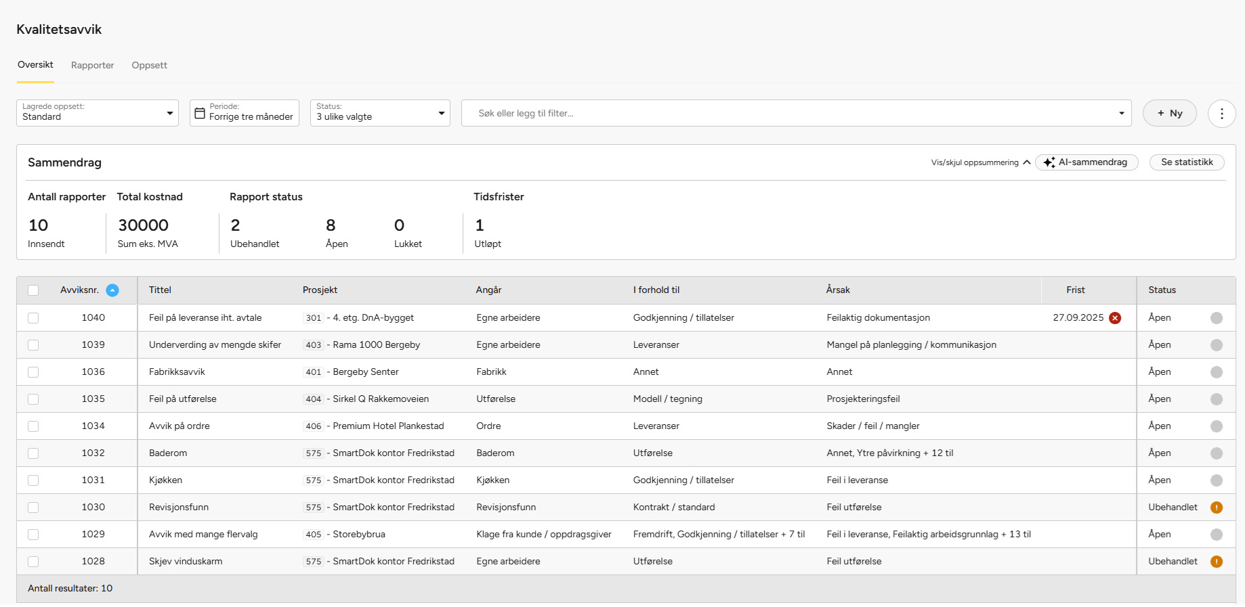The image size is (1245, 607).
Task: Click the red overdue icon next to 27.09.2025
Action: point(1114,318)
